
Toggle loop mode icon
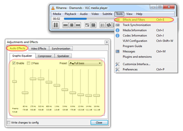point(109,25)
